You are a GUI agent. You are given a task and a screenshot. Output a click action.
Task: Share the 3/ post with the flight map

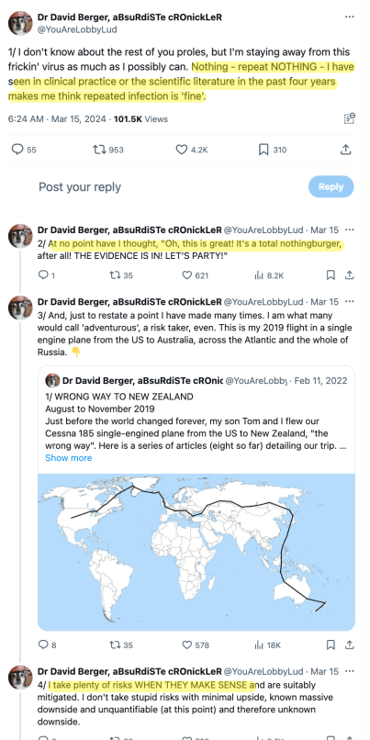(350, 645)
